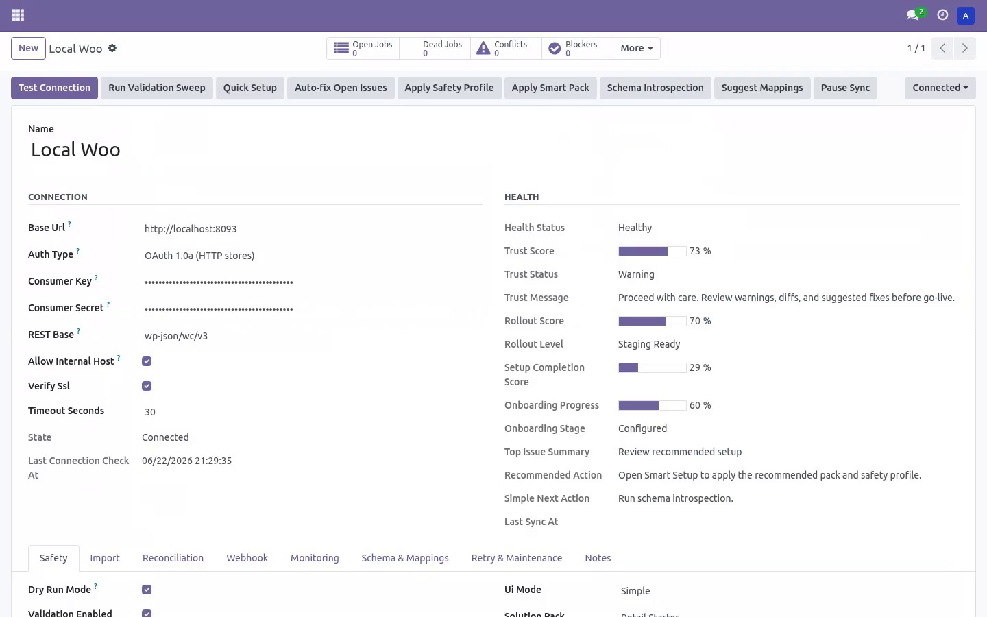Go to the previous record arrow
987x617 pixels.
[x=942, y=48]
